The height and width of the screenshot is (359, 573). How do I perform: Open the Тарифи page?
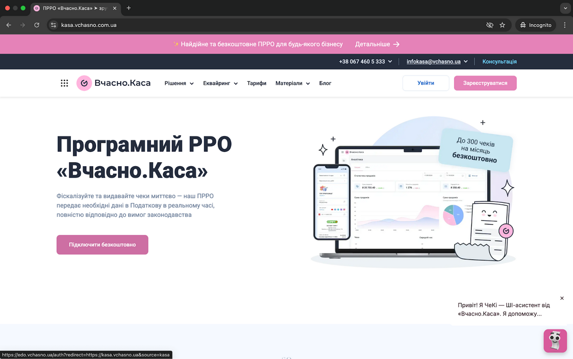click(x=256, y=83)
